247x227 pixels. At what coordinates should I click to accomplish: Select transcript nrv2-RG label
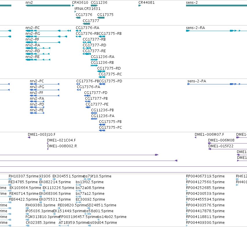pyautogui.click(x=33, y=34)
